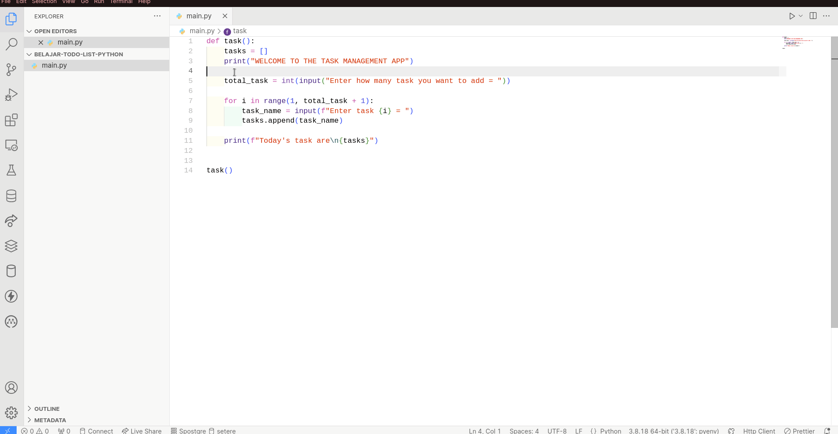Open the Testing flask icon
The image size is (838, 434).
coord(11,170)
